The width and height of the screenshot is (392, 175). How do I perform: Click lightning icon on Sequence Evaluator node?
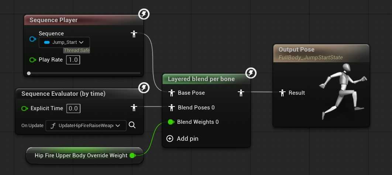coord(144,88)
